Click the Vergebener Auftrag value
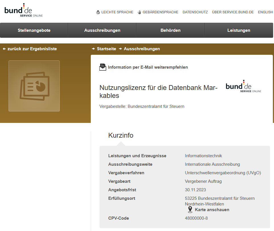The width and height of the screenshot is (274, 231). (203, 181)
